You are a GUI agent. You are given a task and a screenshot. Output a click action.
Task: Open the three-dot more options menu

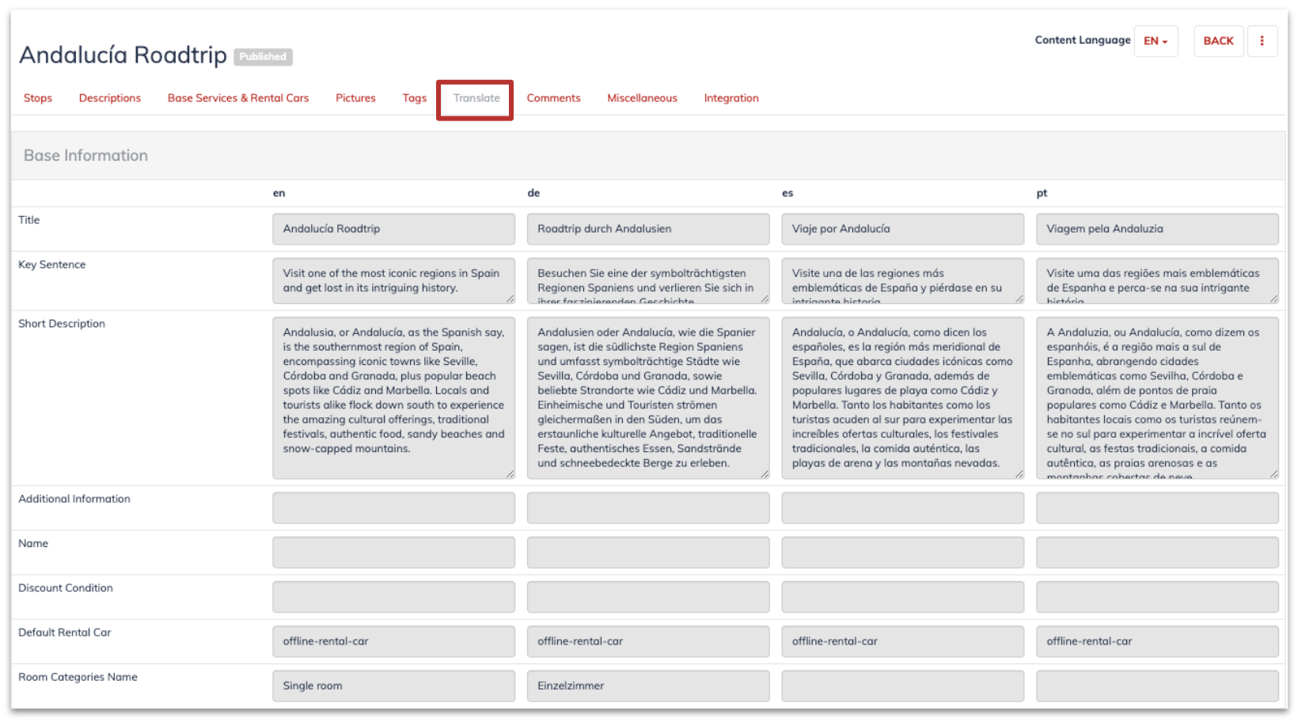point(1262,41)
